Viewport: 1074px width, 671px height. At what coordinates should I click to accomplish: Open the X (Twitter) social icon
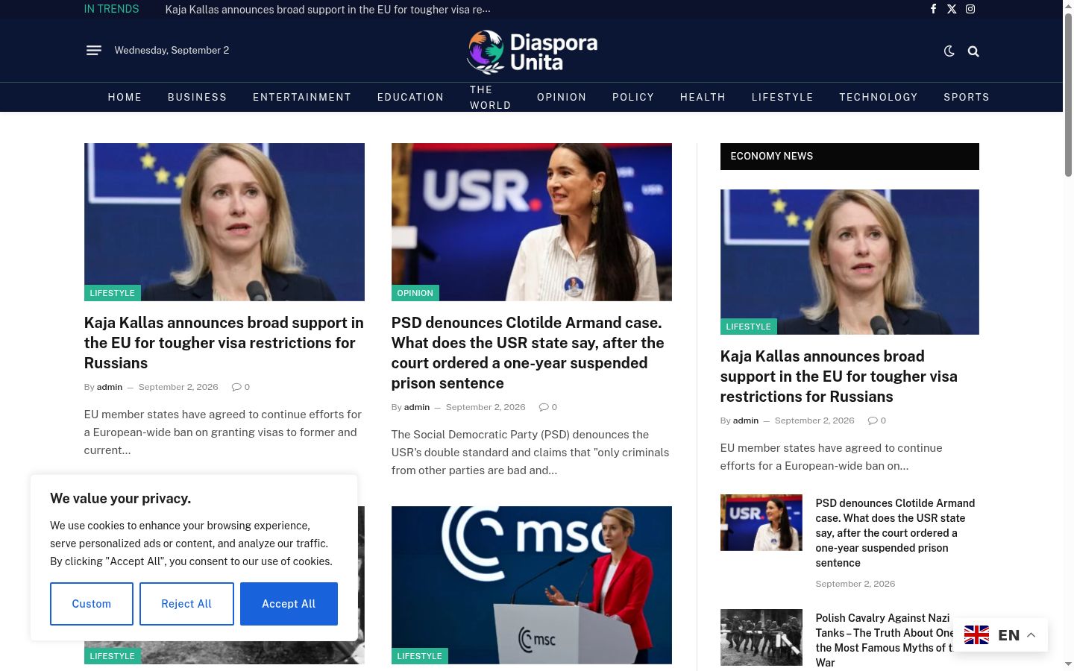point(952,9)
